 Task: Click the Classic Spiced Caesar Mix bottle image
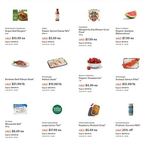pyautogui.click(x=57, y=15)
